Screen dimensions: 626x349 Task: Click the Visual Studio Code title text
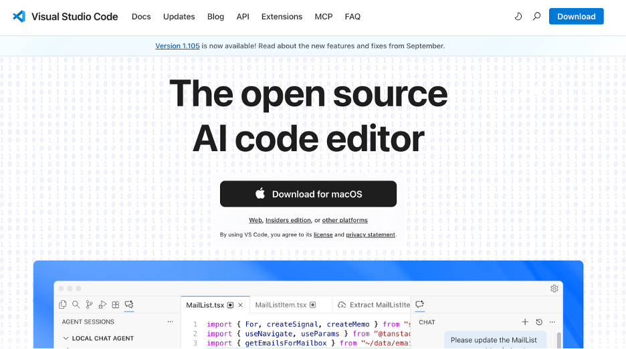[x=75, y=16]
